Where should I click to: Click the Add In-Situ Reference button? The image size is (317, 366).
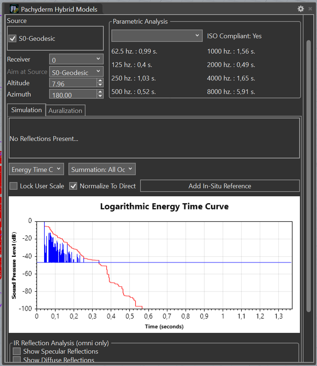click(x=220, y=186)
